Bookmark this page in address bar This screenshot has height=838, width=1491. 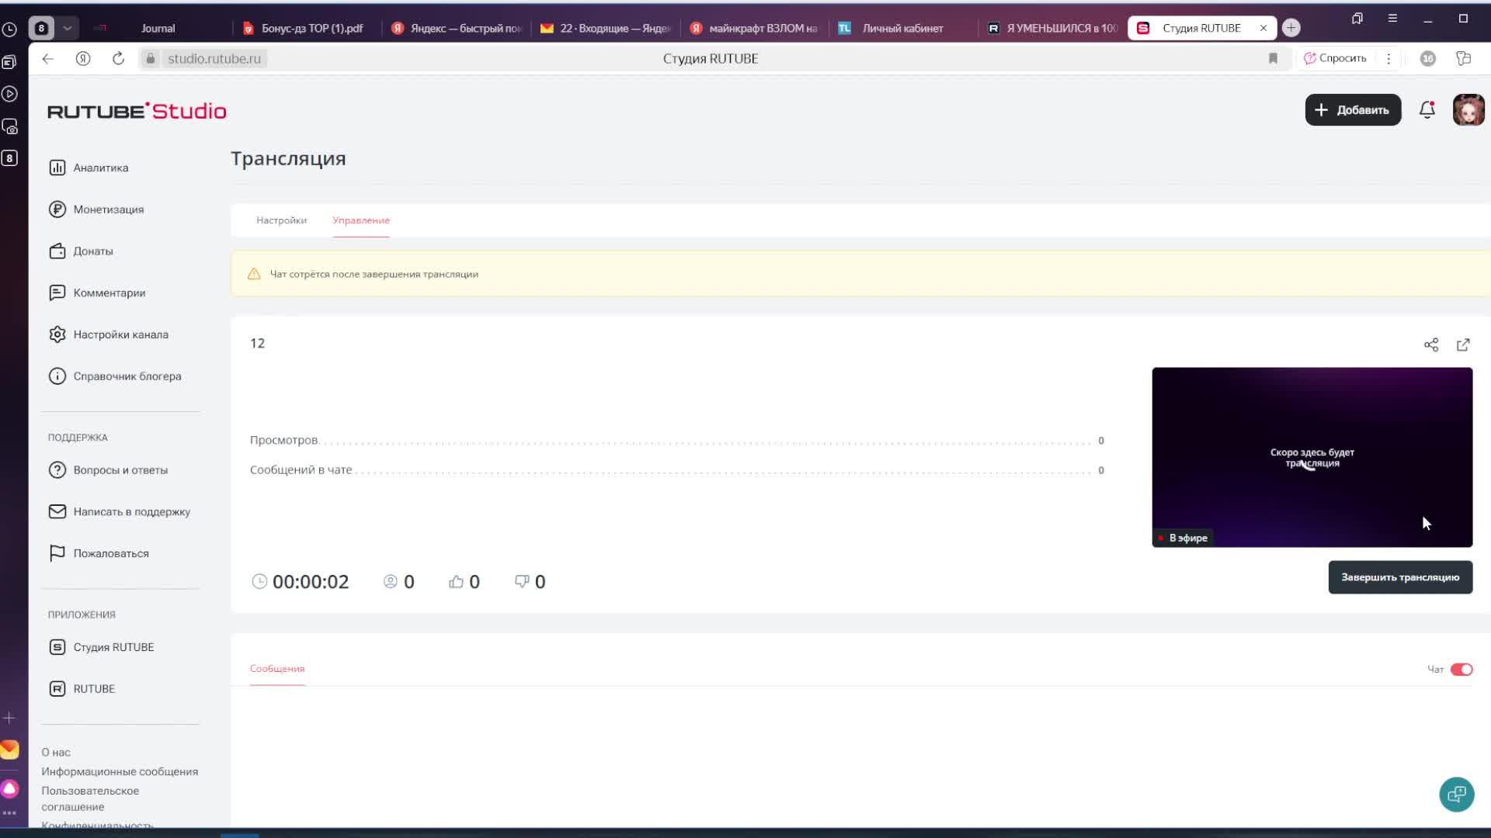pyautogui.click(x=1273, y=58)
